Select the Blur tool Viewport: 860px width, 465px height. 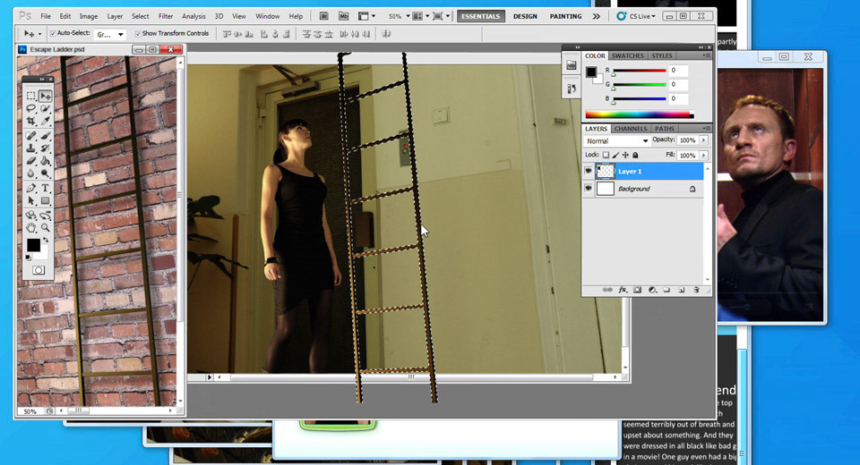[x=30, y=173]
